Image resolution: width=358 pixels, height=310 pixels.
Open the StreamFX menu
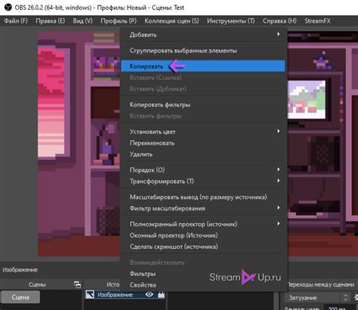317,21
